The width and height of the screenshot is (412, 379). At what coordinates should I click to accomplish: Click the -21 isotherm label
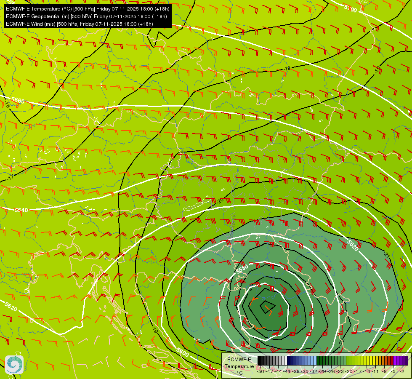(x=386, y=254)
